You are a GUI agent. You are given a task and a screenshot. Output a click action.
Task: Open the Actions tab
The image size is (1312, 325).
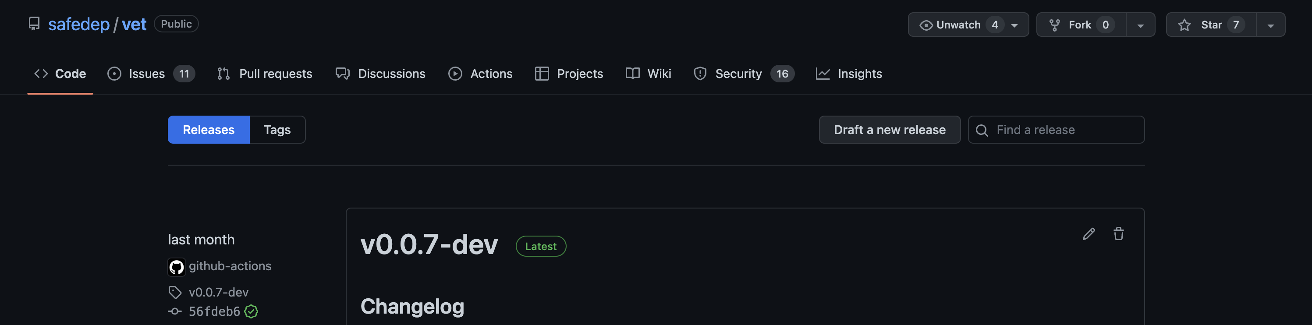point(480,73)
